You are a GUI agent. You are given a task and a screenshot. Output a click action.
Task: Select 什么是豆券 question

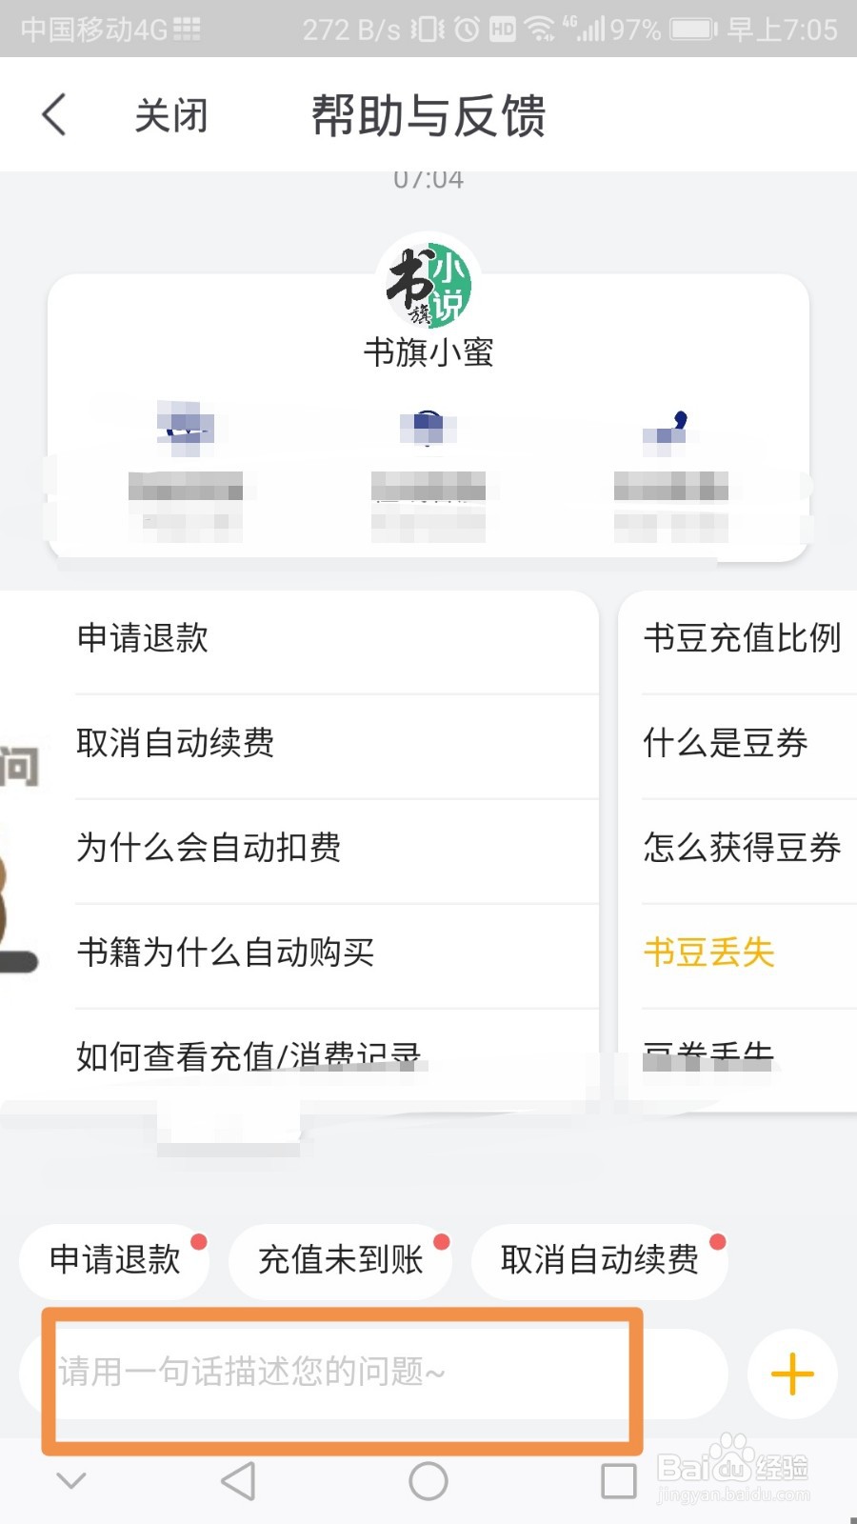pos(726,743)
